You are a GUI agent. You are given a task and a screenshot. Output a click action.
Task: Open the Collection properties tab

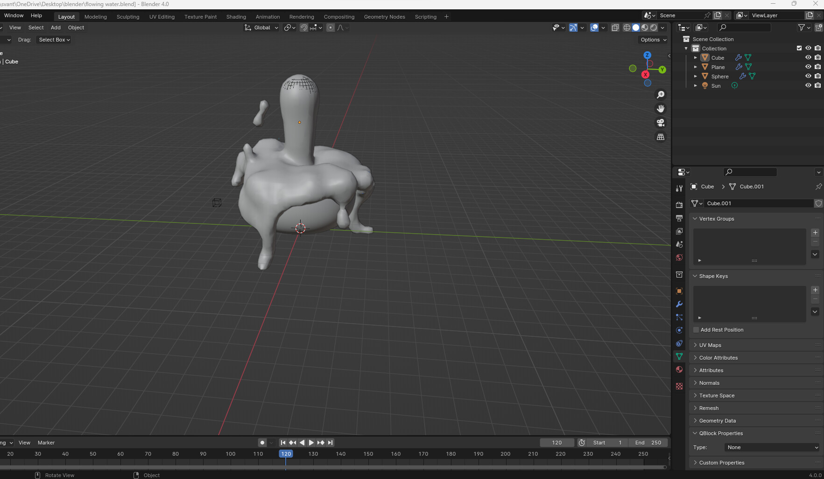tap(679, 275)
